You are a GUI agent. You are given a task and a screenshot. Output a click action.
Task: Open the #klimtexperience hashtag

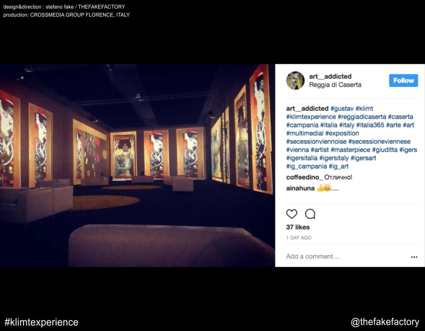[x=311, y=117]
